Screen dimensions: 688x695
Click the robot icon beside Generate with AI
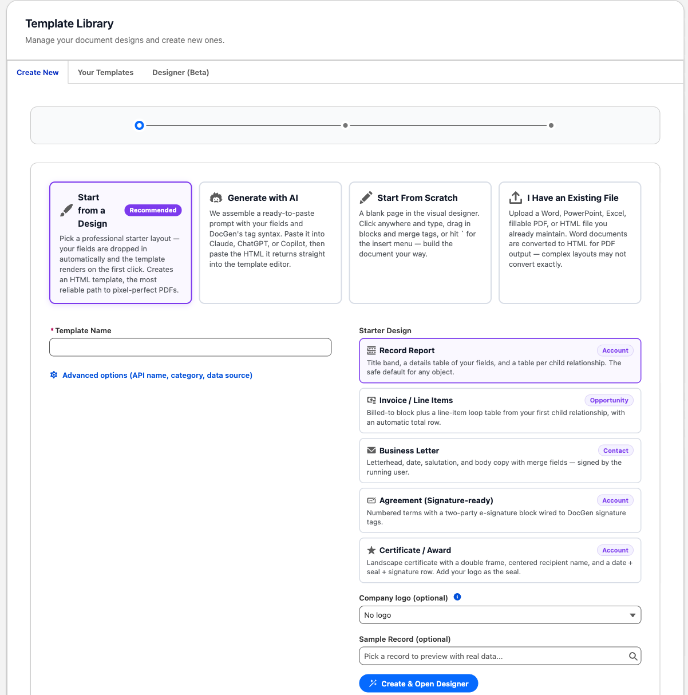point(216,198)
